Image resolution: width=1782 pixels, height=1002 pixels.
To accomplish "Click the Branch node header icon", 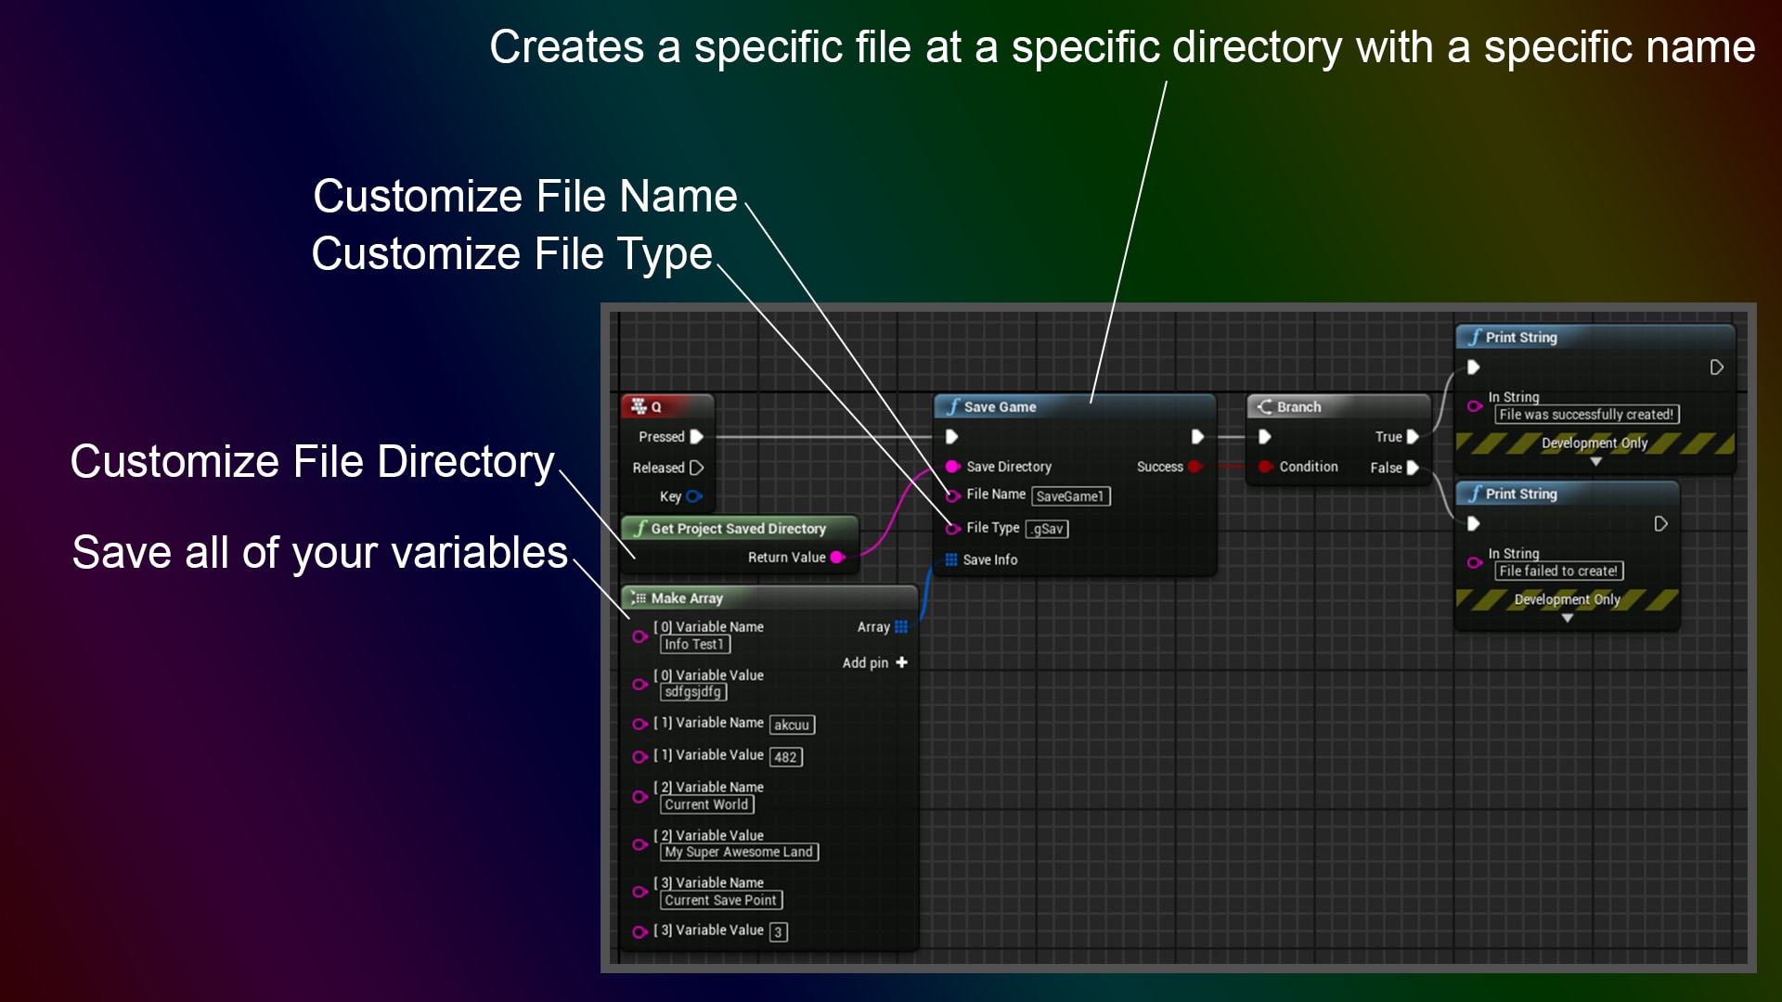I will pos(1263,406).
